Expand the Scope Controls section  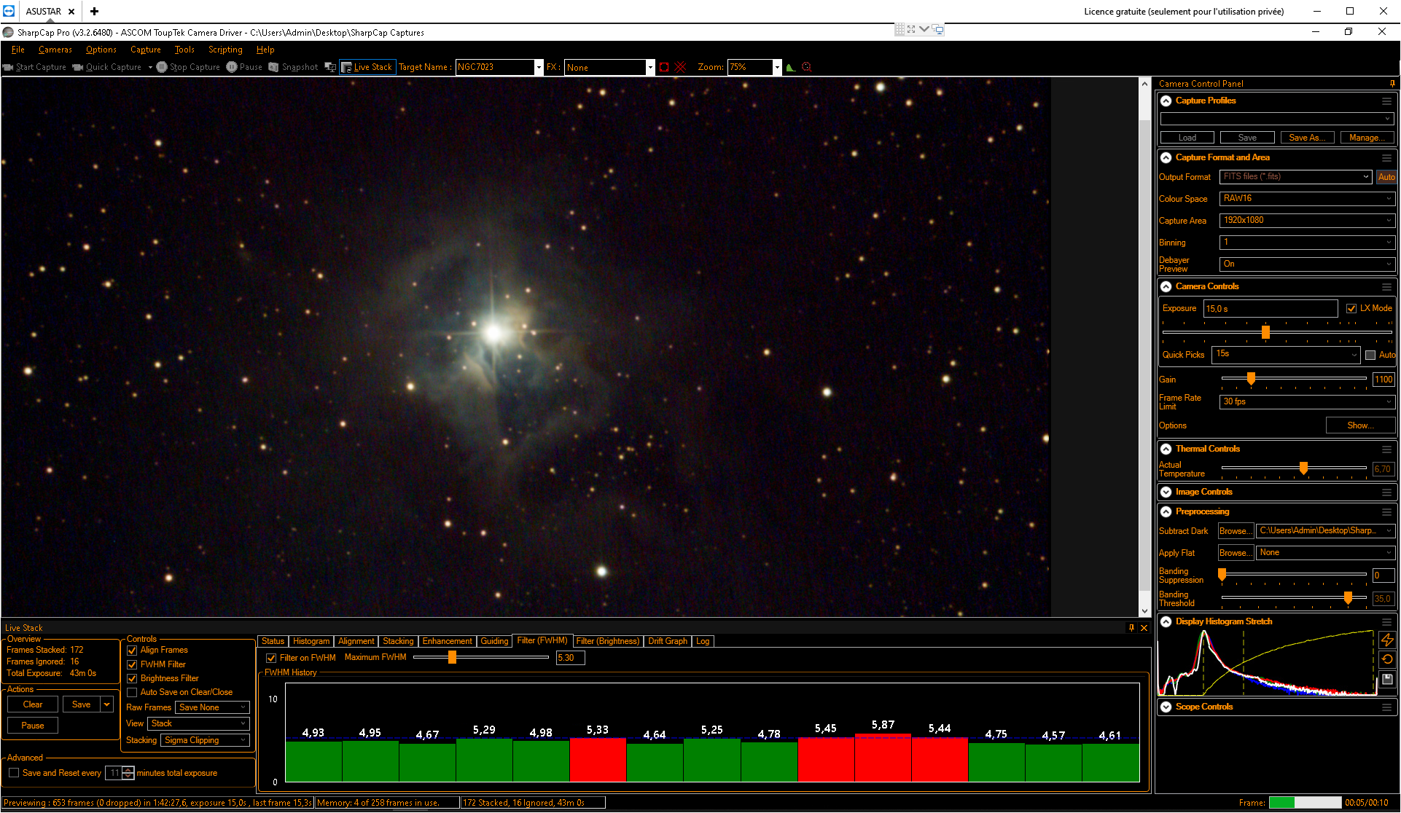pyautogui.click(x=1166, y=707)
